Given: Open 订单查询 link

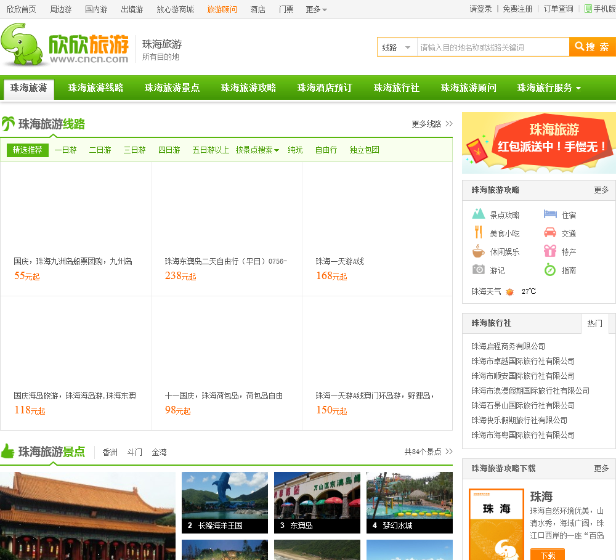Looking at the screenshot, I should coord(558,9).
